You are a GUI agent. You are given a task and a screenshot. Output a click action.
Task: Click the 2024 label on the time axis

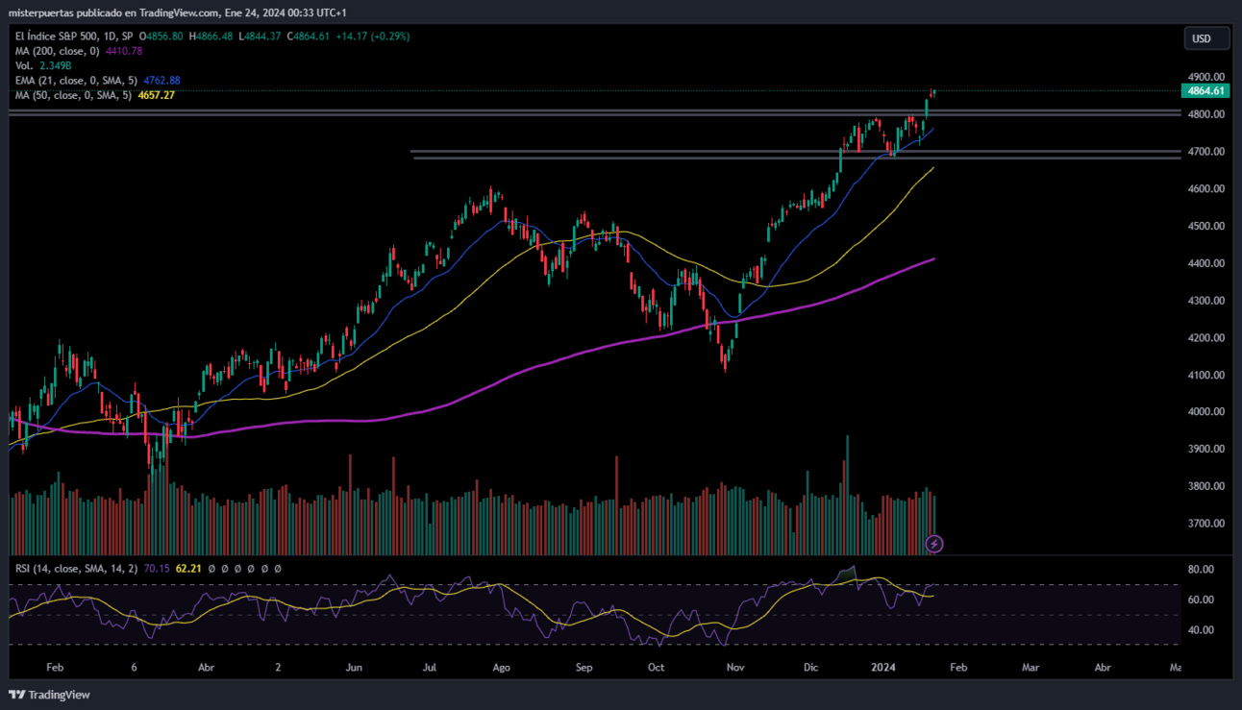[882, 666]
